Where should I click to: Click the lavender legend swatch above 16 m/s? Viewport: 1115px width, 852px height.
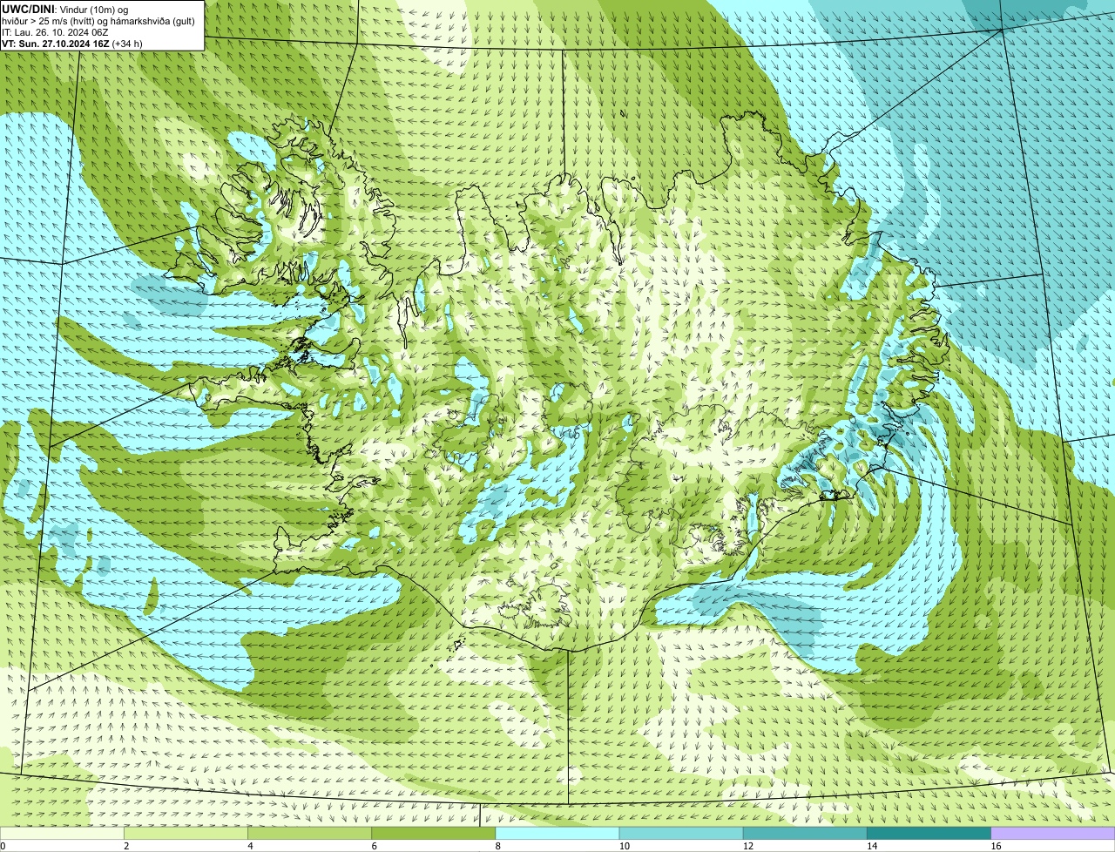click(x=1053, y=833)
